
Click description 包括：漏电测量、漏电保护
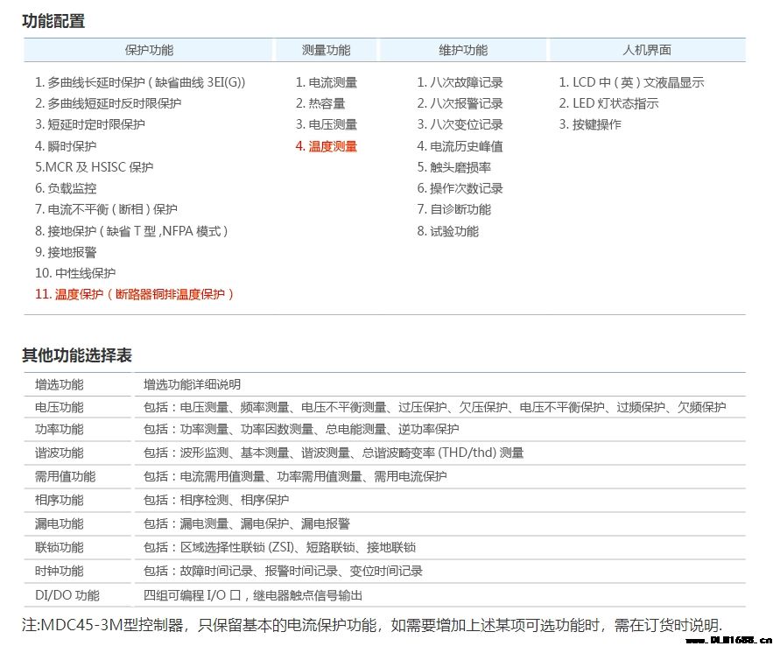point(247,523)
